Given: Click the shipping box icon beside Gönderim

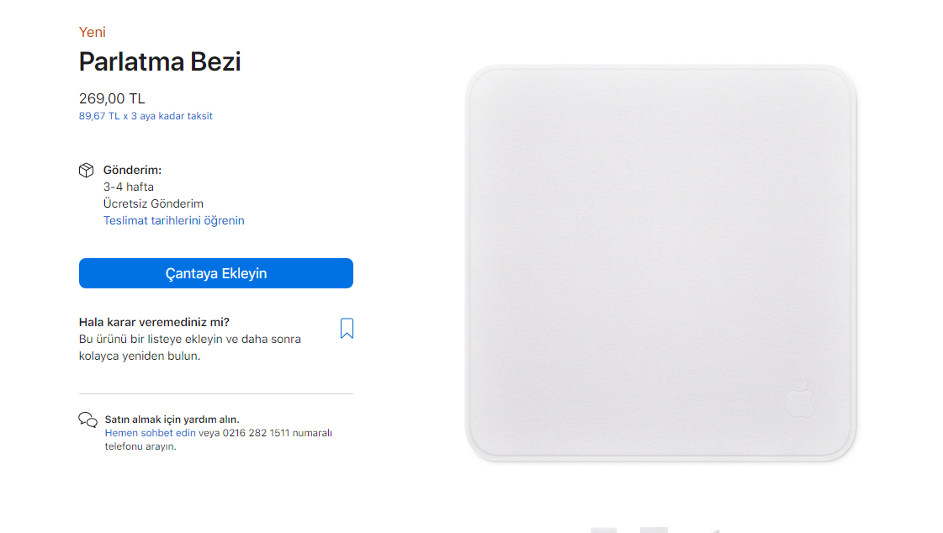Looking at the screenshot, I should pos(86,170).
